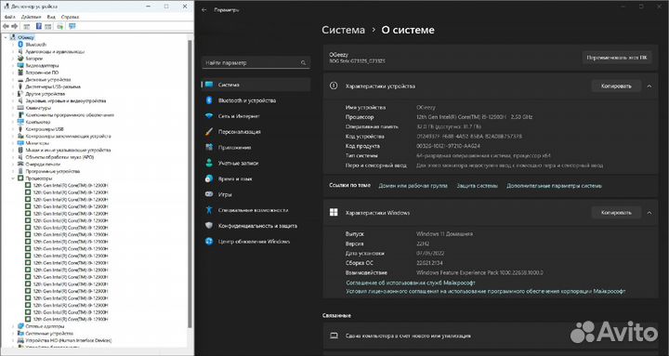The image size is (669, 356).
Task: Open the Домен или рабочая группа link
Action: tap(413, 186)
